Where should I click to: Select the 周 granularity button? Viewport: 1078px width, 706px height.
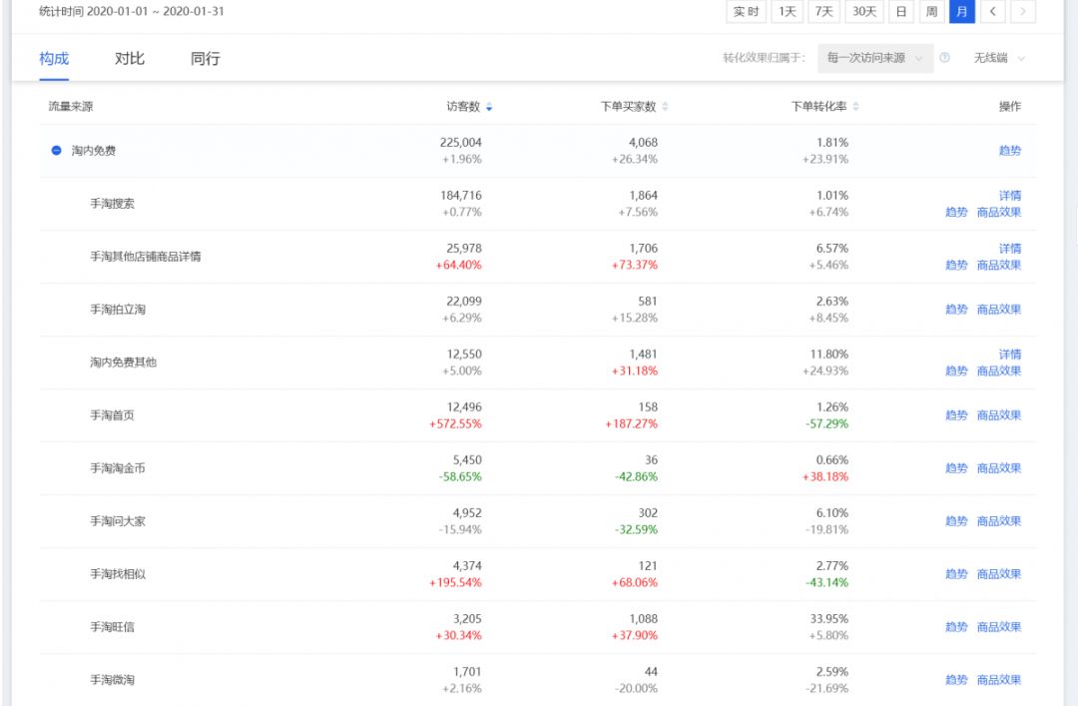click(x=931, y=12)
